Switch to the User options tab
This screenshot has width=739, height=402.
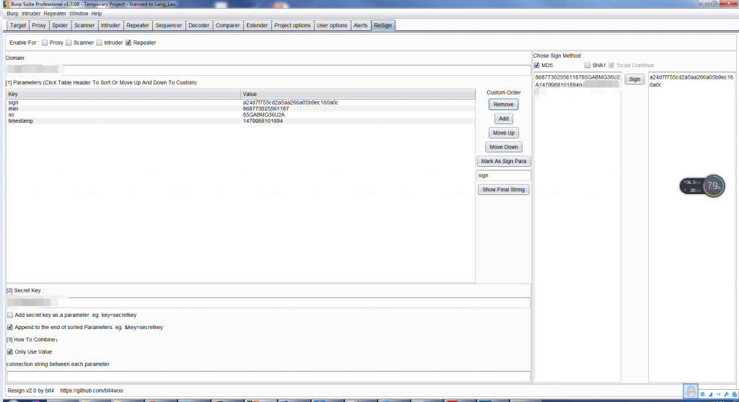click(332, 25)
